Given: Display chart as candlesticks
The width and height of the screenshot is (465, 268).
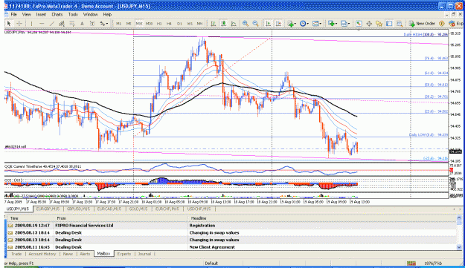Looking at the screenshot, I should point(223,23).
